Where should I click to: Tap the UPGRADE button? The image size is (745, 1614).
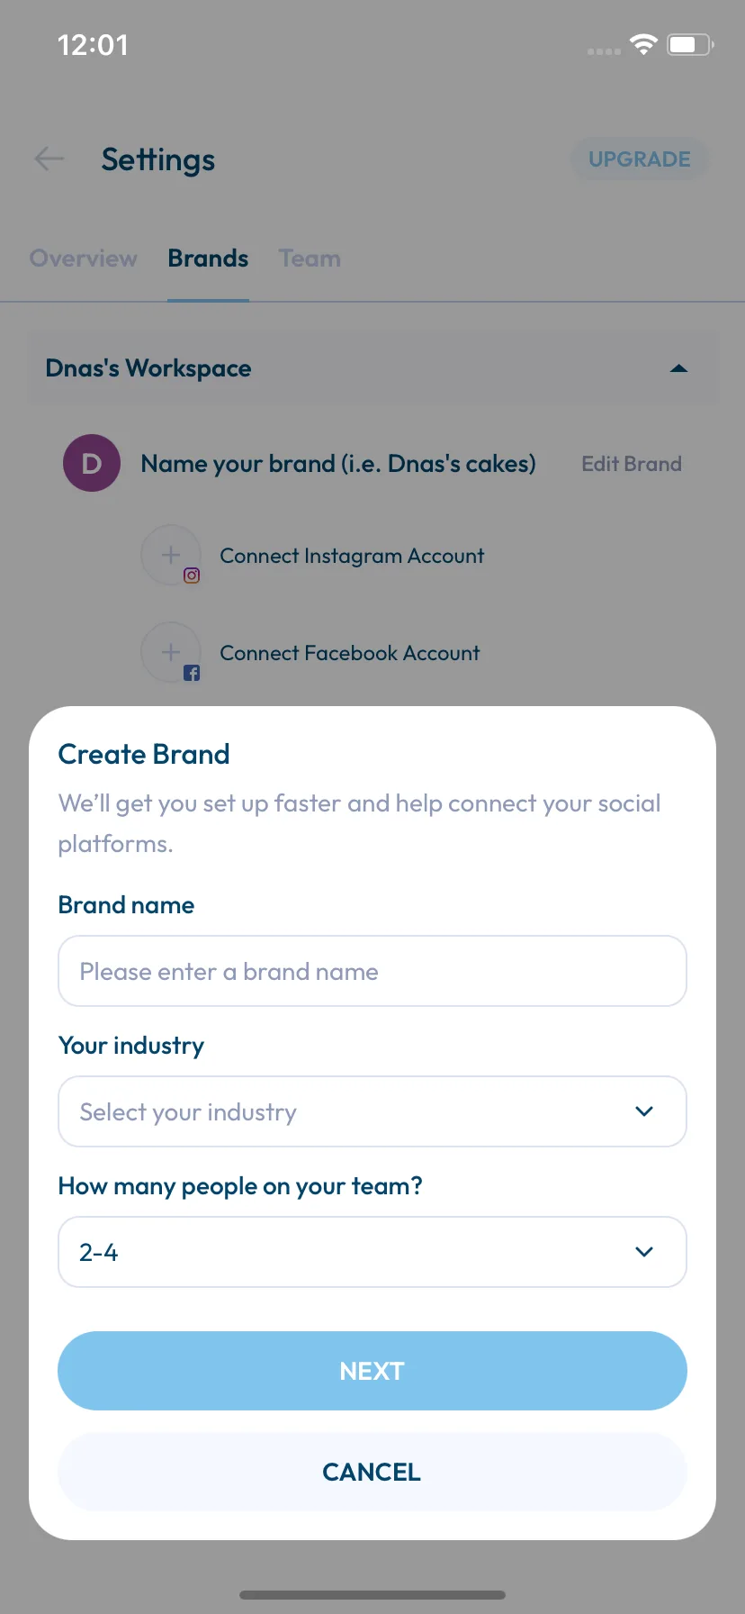click(640, 159)
